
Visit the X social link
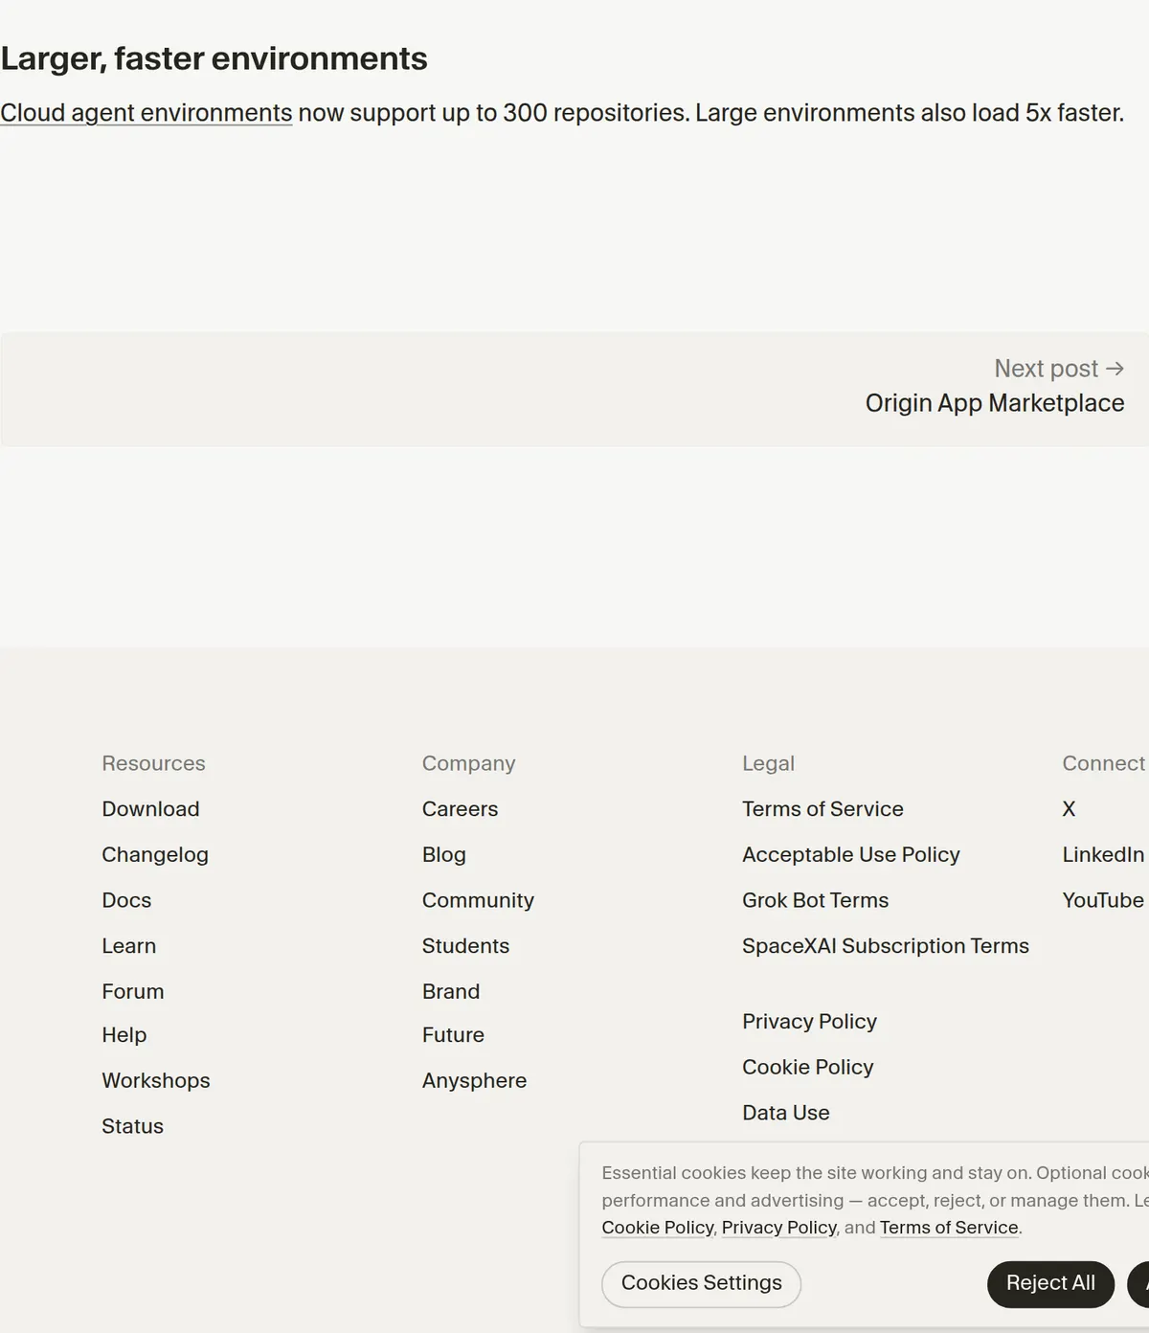pos(1069,809)
